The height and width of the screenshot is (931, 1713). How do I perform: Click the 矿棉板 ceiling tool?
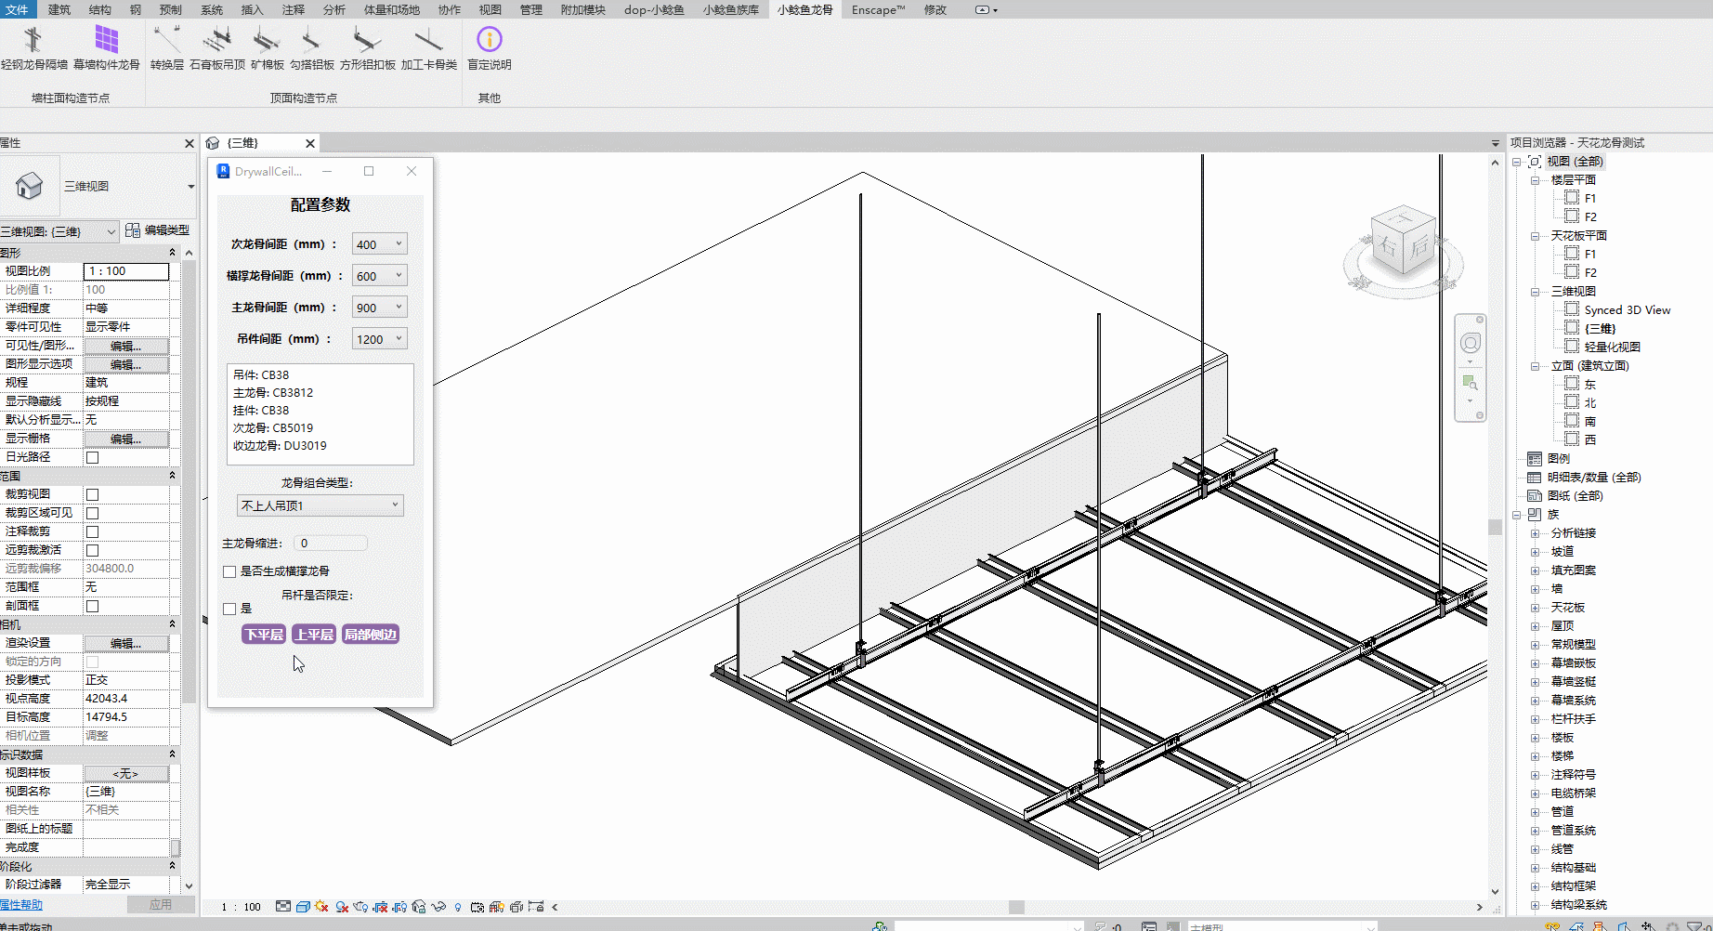point(267,42)
